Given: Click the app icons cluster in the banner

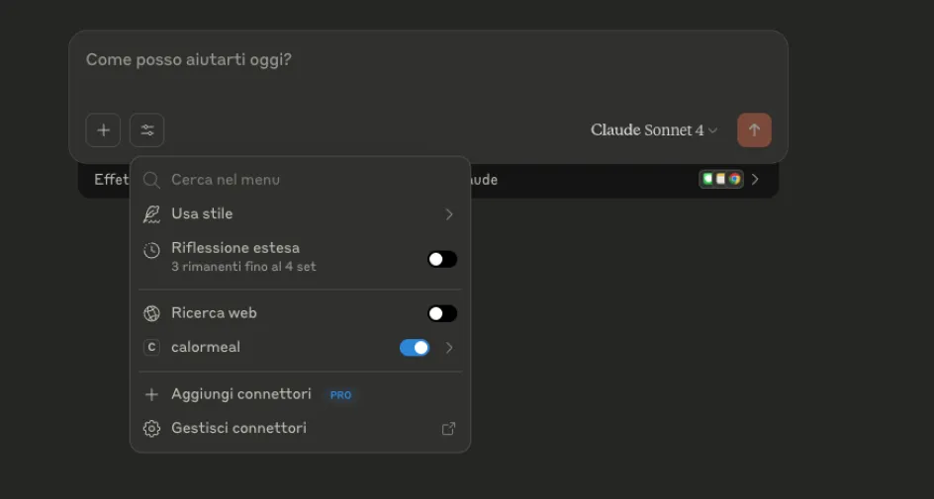Looking at the screenshot, I should tap(720, 180).
